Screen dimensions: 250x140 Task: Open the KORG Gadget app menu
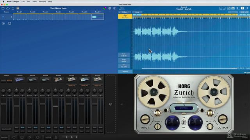(x=13, y=2)
